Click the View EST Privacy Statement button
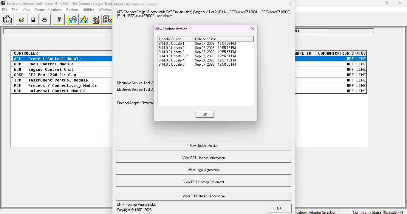 point(203,182)
